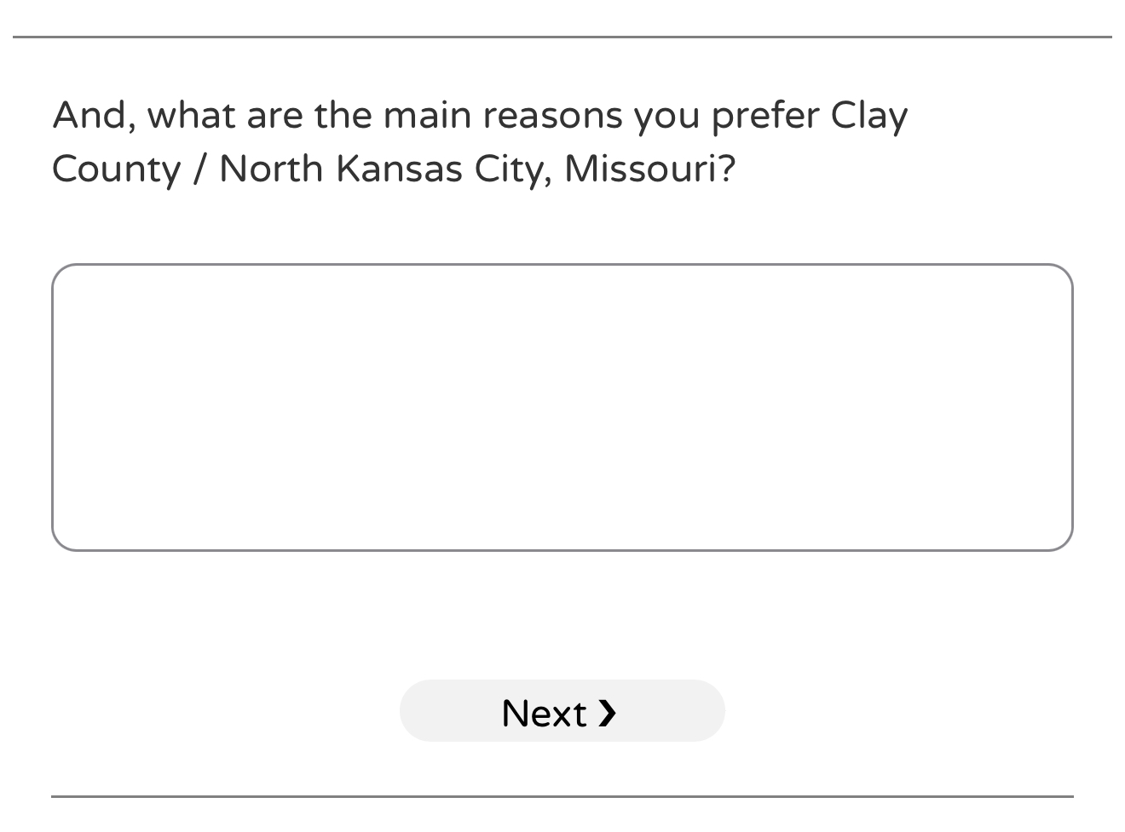This screenshot has width=1125, height=832.
Task: Click the chevron arrow beside Next
Action: click(x=607, y=713)
